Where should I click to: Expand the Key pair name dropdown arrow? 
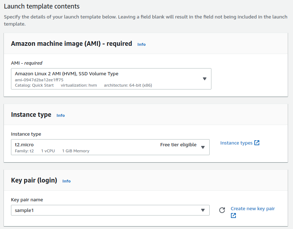pos(203,210)
